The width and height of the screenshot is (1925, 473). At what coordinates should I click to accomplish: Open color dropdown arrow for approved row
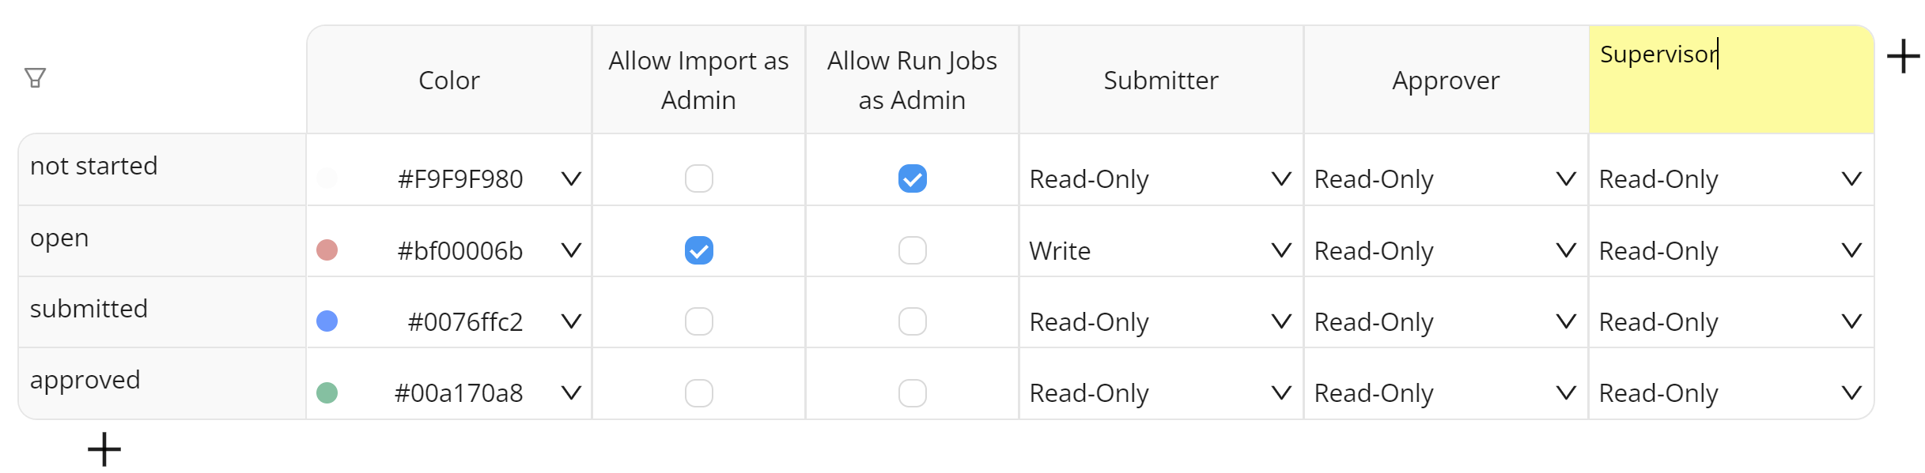click(571, 392)
